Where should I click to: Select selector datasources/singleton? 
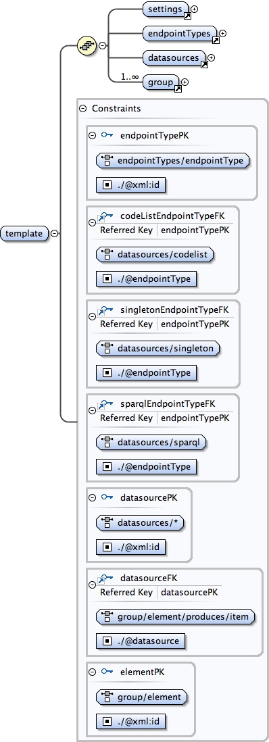158,349
